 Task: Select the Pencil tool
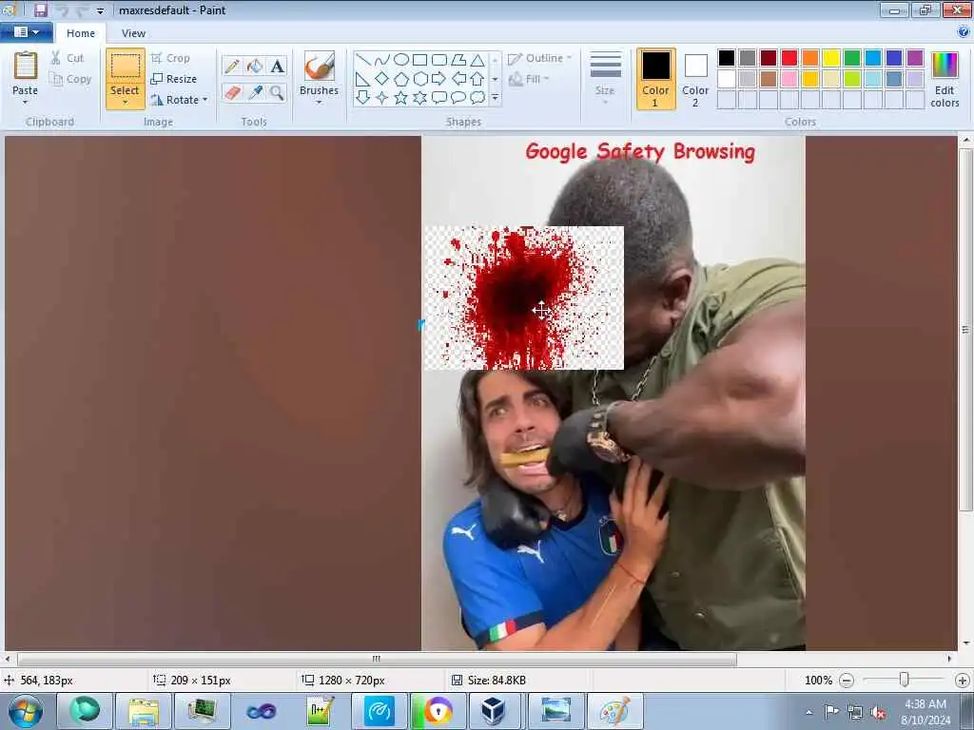tap(232, 66)
